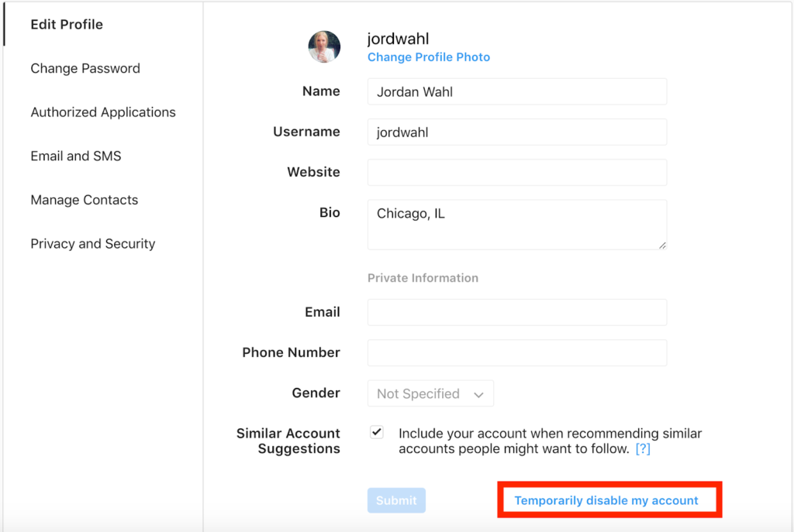Click Temporarily disable my account link
This screenshot has width=794, height=532.
(x=606, y=501)
